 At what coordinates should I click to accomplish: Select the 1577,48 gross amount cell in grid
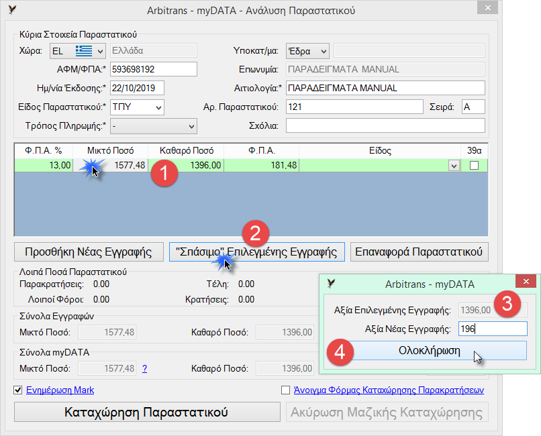pyautogui.click(x=110, y=166)
